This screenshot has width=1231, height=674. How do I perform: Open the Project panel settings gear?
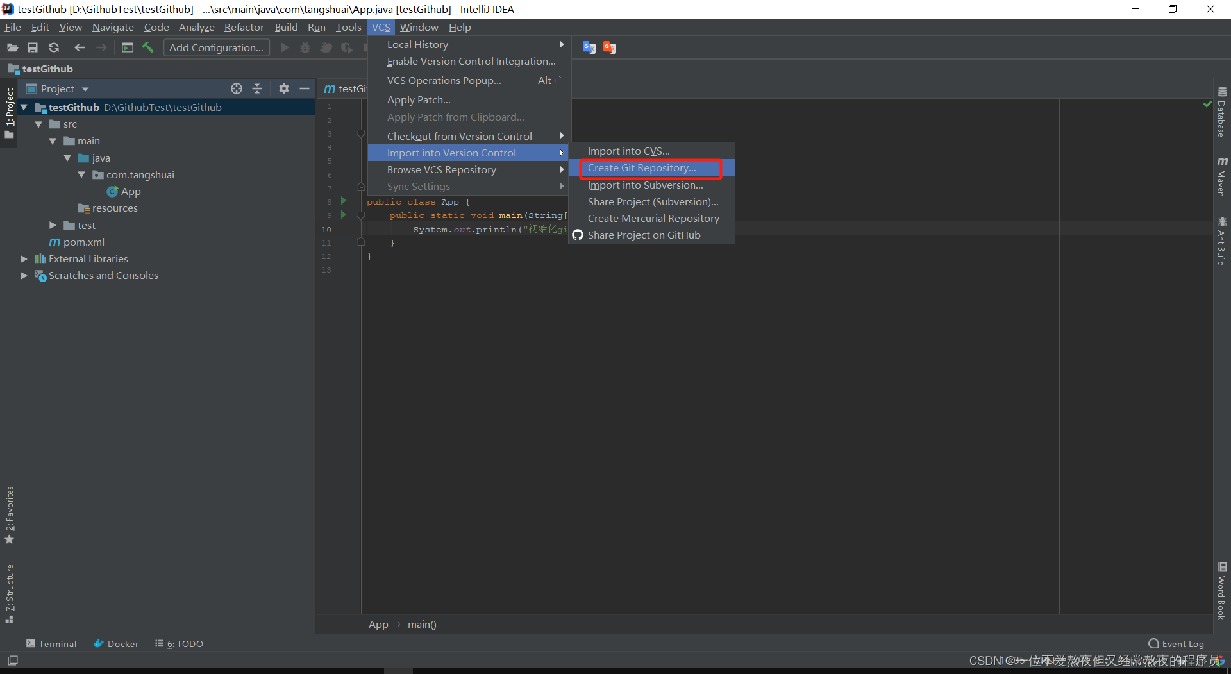pyautogui.click(x=284, y=88)
